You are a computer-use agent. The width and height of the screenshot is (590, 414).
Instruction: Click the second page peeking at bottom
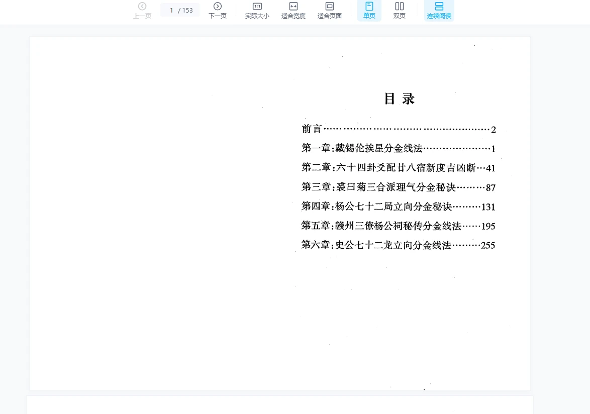(x=279, y=405)
